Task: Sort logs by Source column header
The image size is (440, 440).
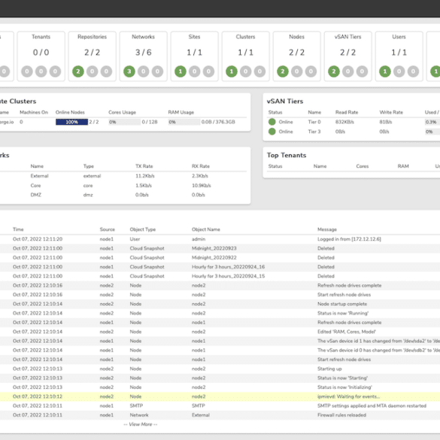Action: 108,229
